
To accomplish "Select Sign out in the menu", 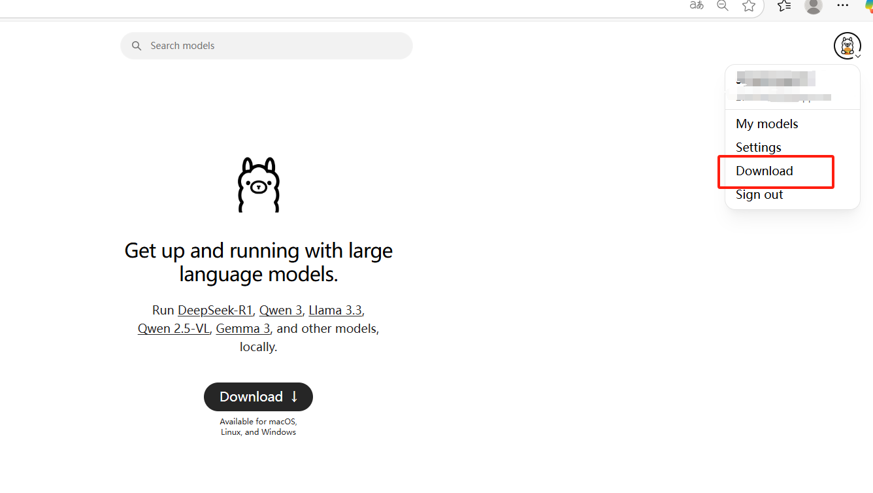I will tap(759, 194).
